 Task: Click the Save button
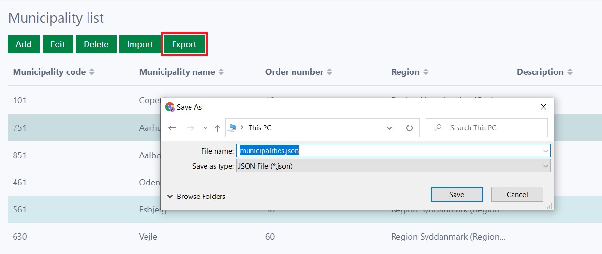[x=456, y=194]
